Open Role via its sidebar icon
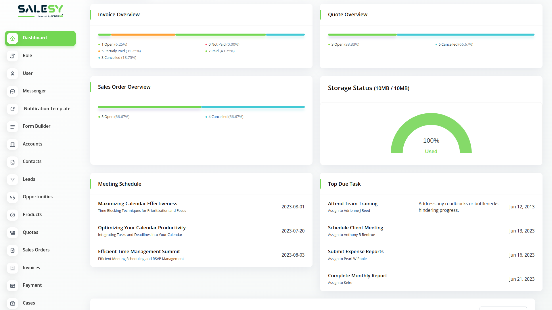 (x=12, y=56)
